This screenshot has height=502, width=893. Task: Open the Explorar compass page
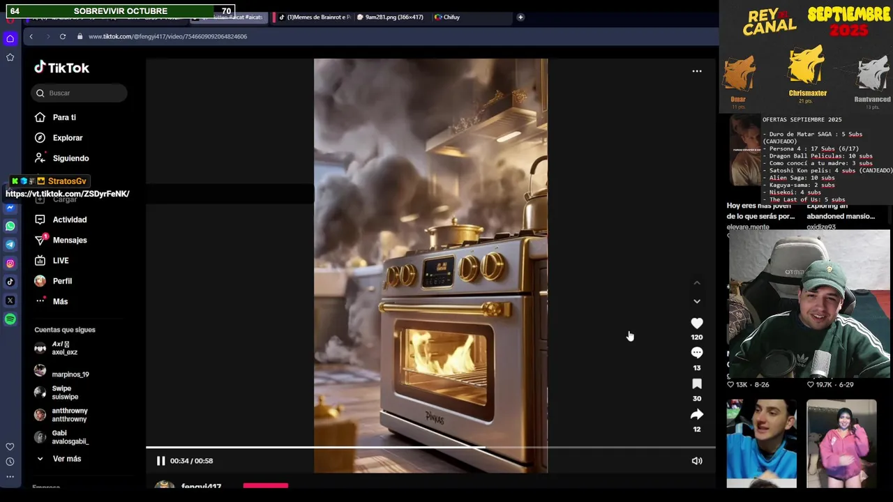pos(59,138)
